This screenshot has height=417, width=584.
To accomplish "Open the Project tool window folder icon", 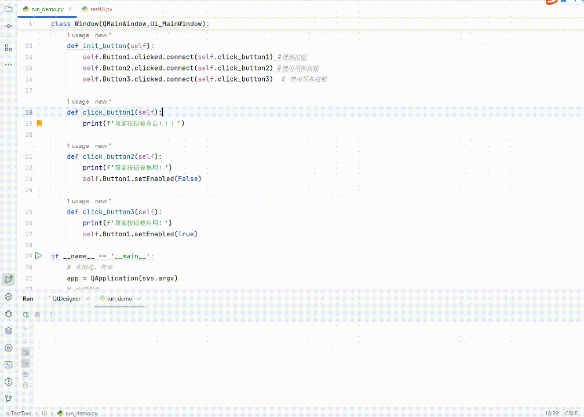I will click(x=8, y=9).
